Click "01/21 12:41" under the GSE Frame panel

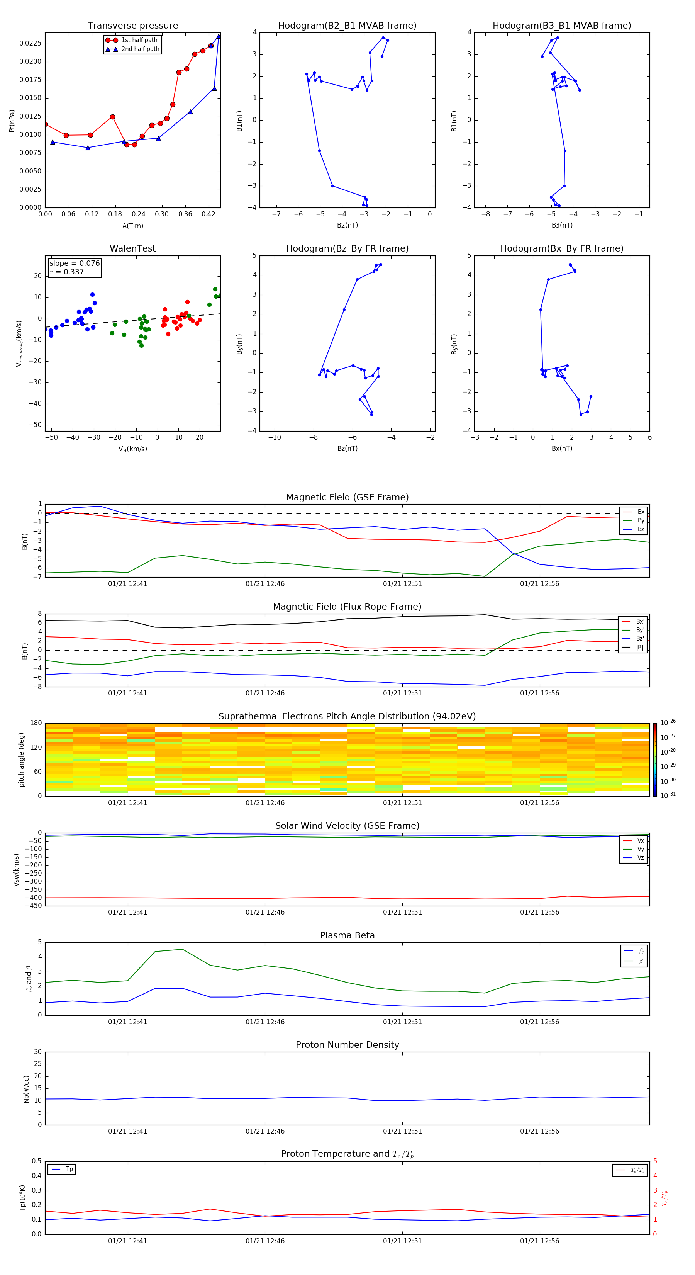pyautogui.click(x=128, y=584)
